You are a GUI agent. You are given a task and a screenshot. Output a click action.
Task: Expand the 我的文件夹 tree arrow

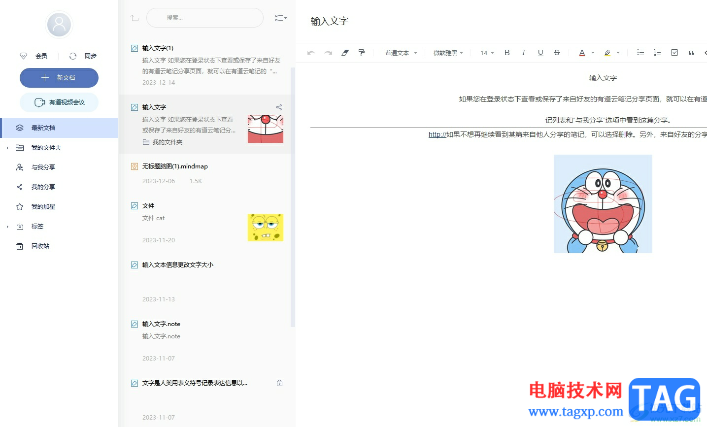7,148
